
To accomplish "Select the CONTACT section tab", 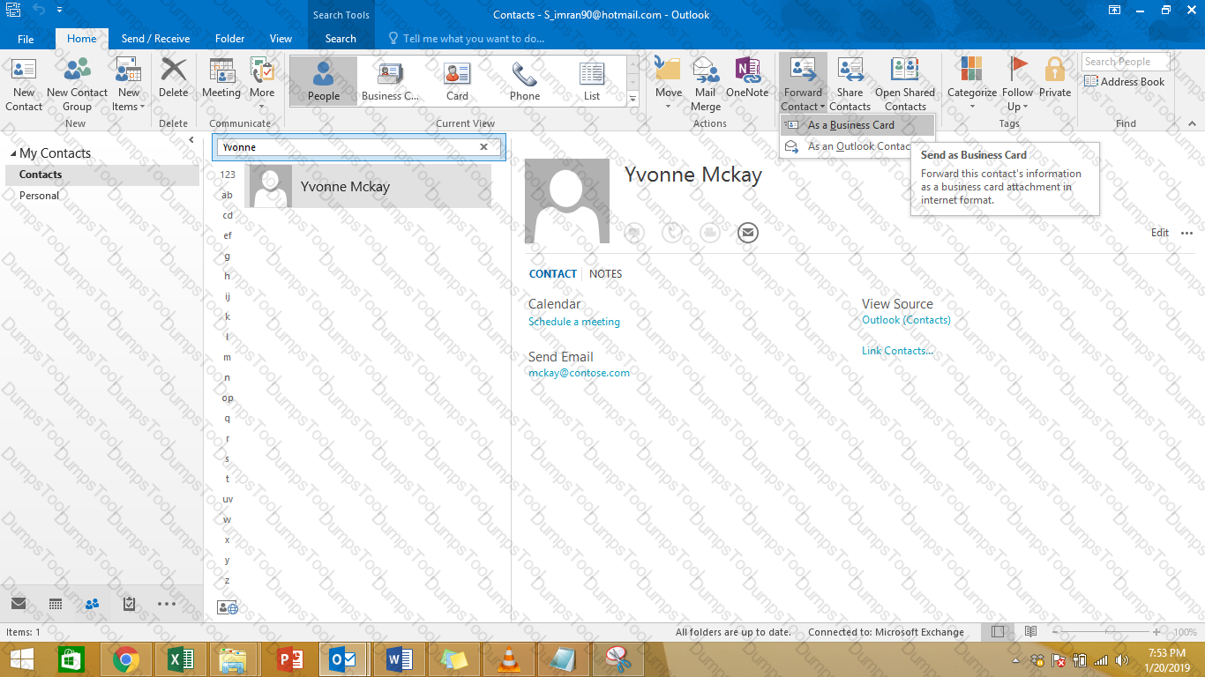I will (553, 274).
